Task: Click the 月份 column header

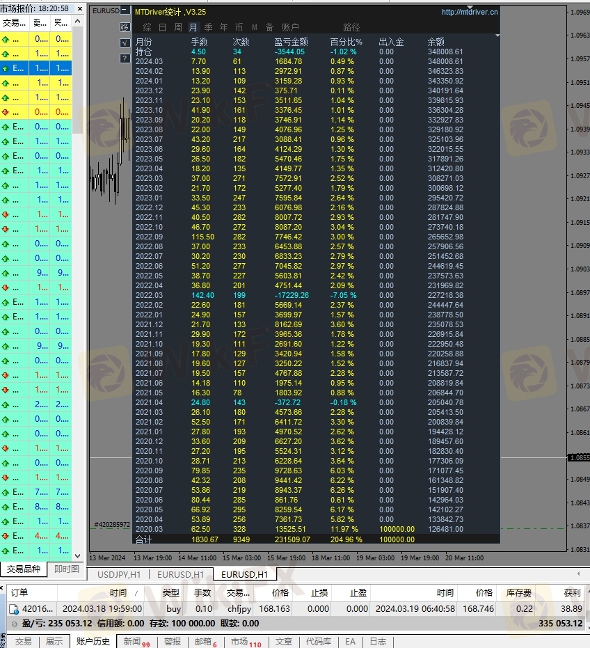Action: pos(144,42)
